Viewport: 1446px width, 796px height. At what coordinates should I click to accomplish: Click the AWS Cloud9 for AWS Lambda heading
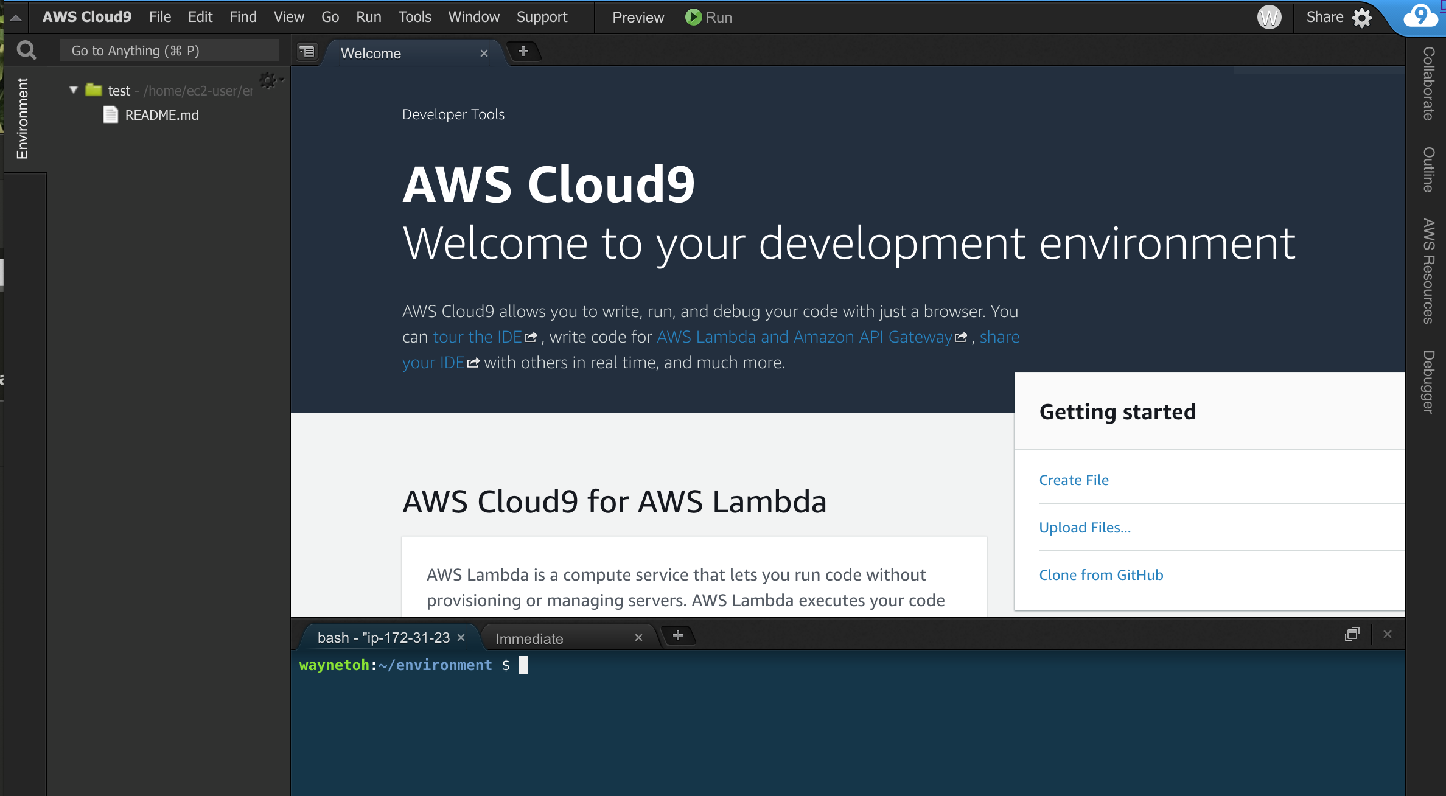(614, 502)
